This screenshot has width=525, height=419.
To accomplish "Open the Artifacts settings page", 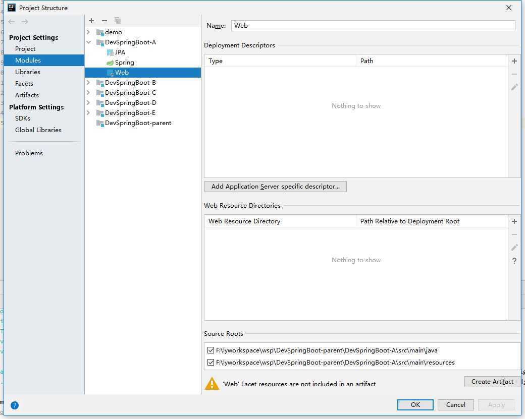I will (x=44, y=95).
